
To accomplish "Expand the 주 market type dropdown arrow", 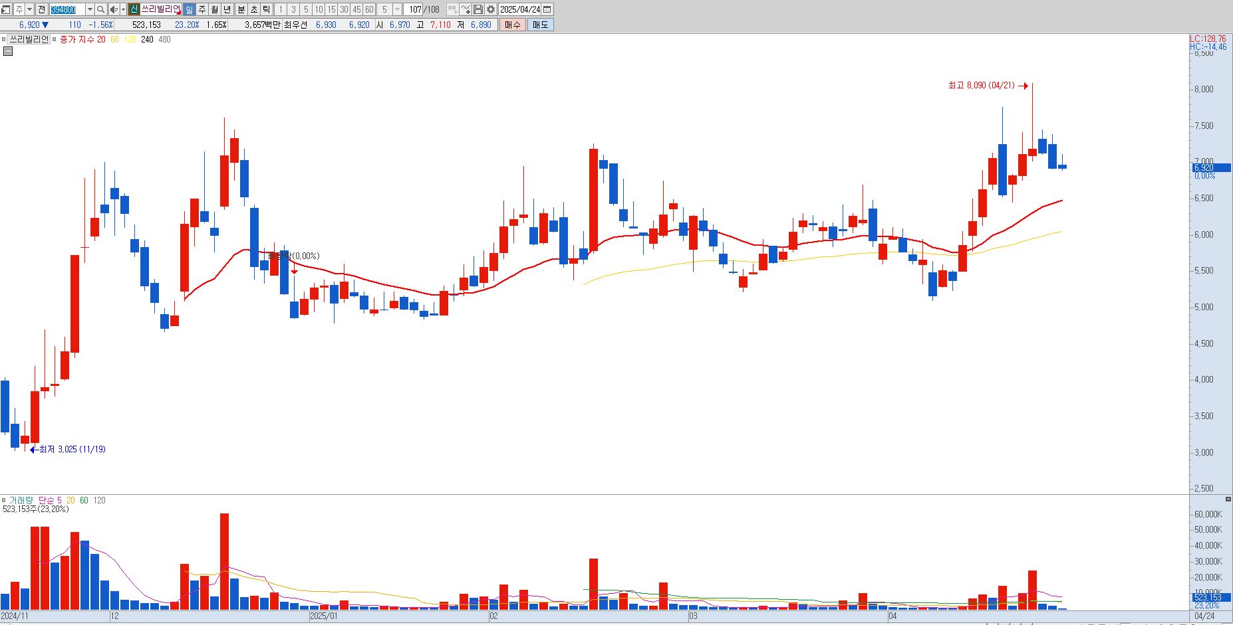I will coord(29,9).
